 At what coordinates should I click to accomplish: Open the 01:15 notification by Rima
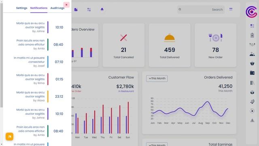pyautogui.click(x=40, y=79)
